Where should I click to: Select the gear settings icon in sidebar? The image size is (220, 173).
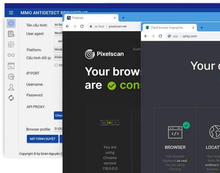point(11,23)
